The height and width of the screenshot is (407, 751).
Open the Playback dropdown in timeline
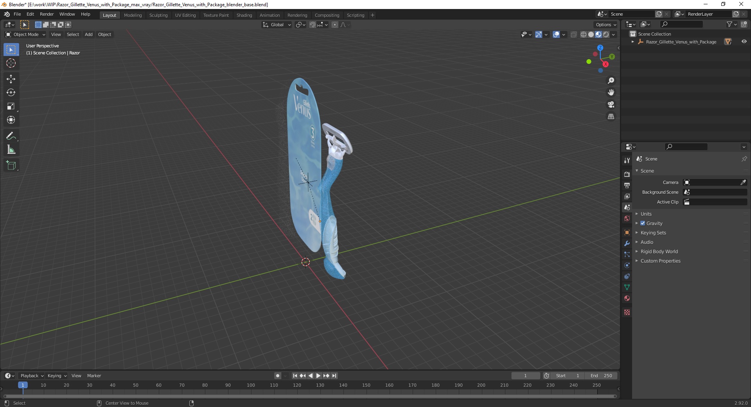31,376
